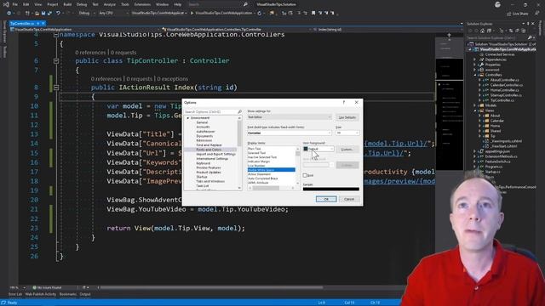The width and height of the screenshot is (545, 306).
Task: Select Import and Export Settings in Options
Action: [215, 154]
